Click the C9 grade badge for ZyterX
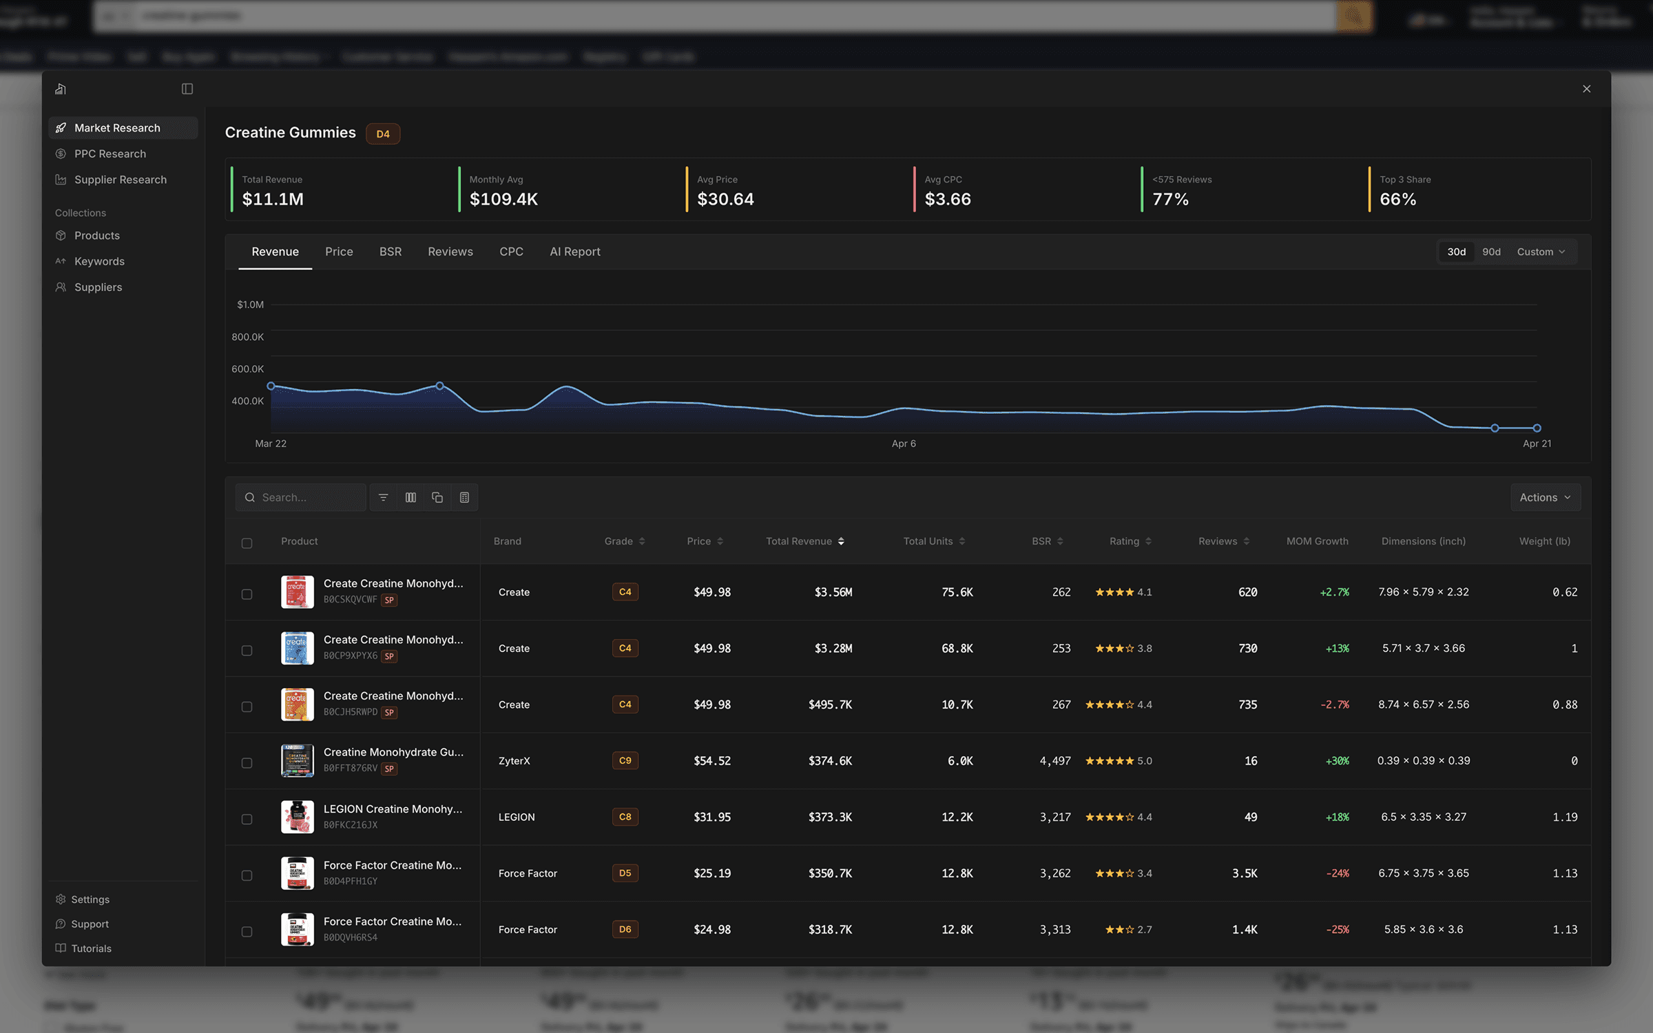The image size is (1653, 1033). [x=625, y=761]
